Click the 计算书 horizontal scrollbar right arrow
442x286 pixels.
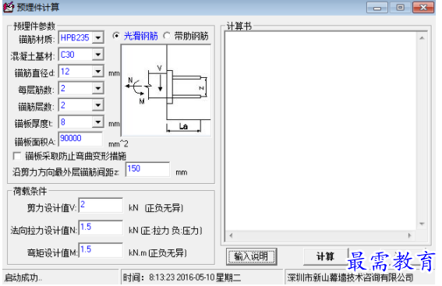click(409, 235)
